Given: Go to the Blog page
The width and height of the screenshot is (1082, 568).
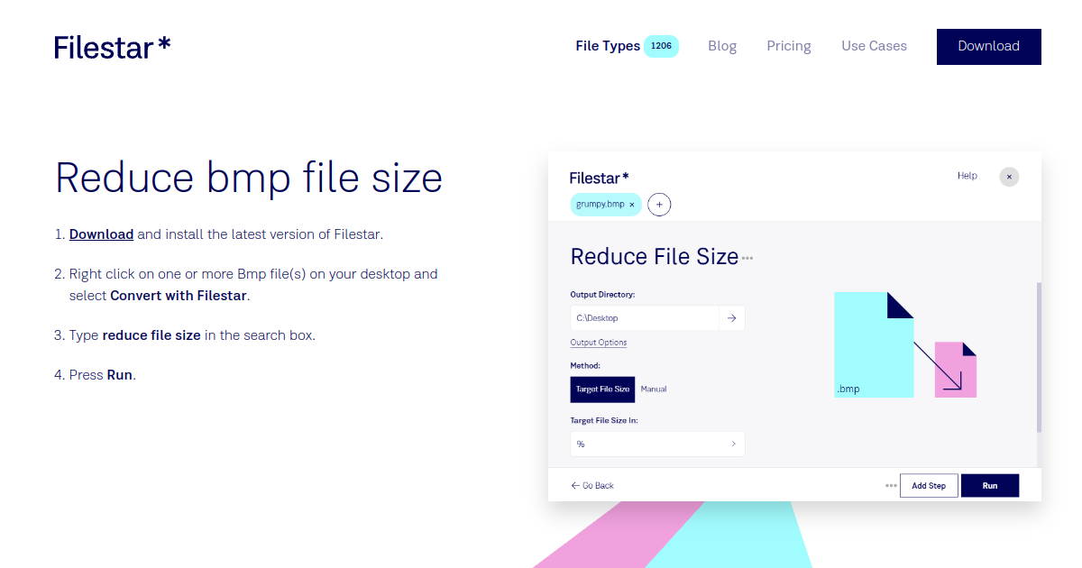Looking at the screenshot, I should [x=722, y=46].
